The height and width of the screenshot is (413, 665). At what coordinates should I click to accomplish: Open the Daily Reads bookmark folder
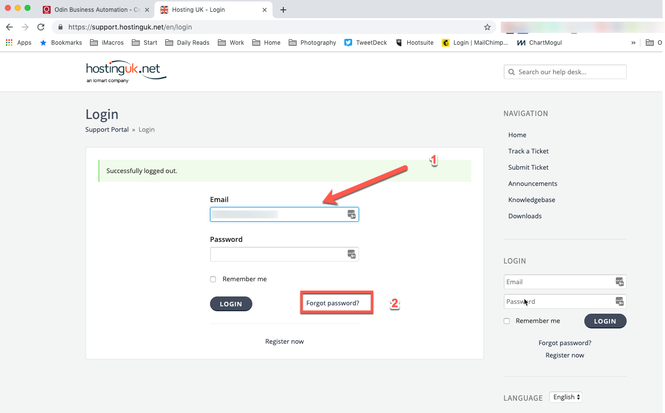187,43
